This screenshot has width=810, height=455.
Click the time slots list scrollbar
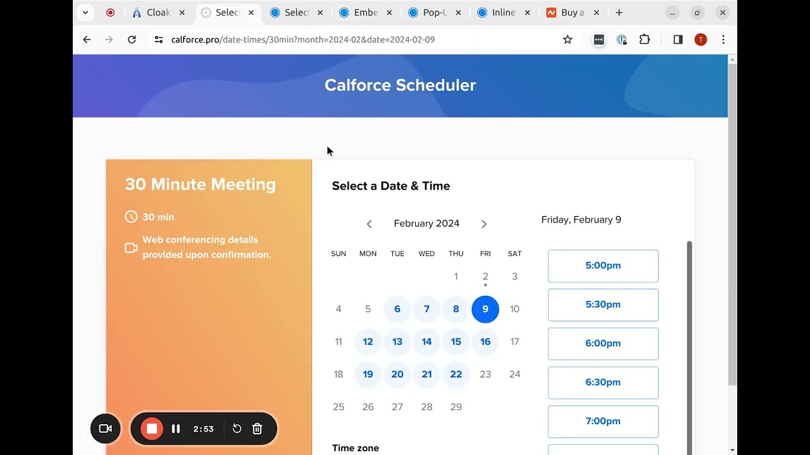[690, 348]
